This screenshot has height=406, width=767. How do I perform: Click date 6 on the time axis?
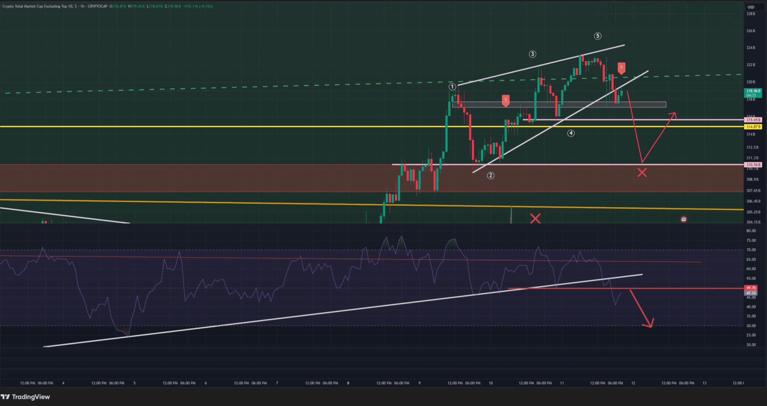coord(205,383)
